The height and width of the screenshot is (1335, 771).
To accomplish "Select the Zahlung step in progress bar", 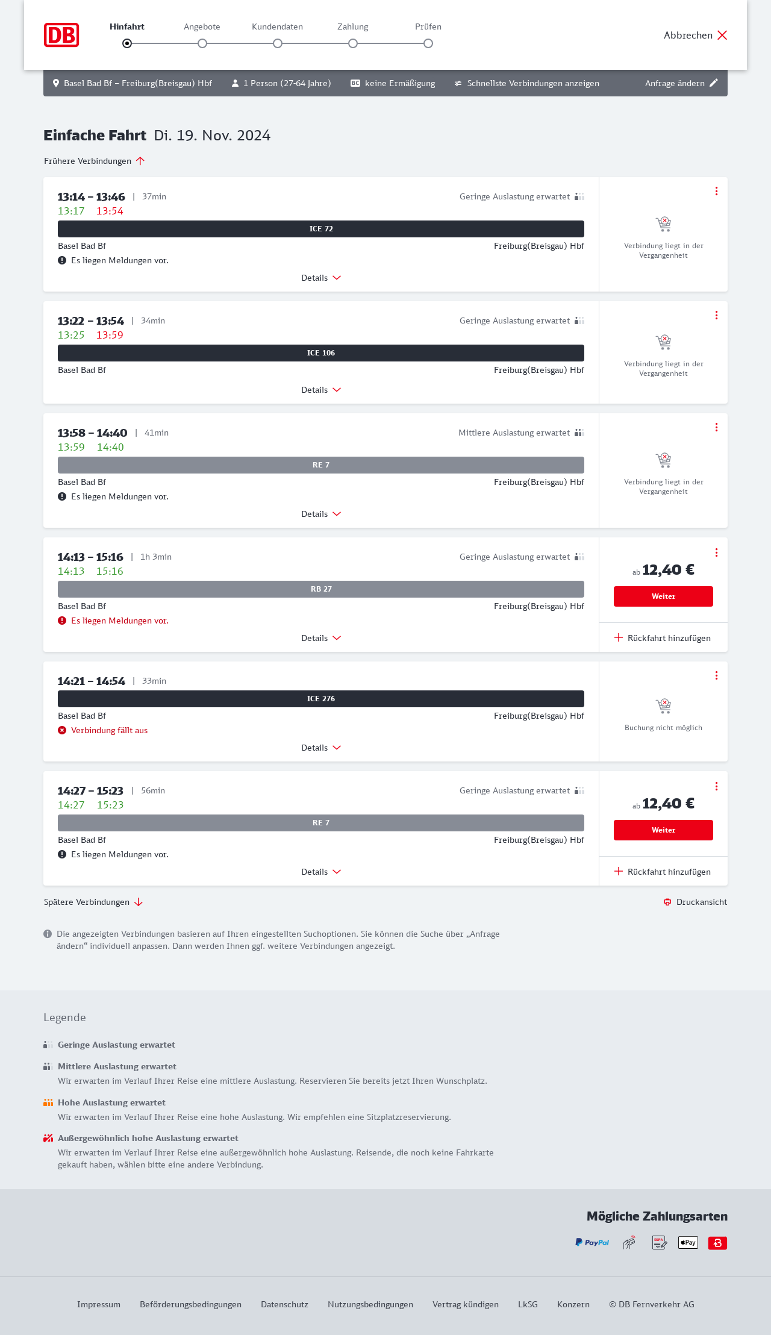I will coord(353,43).
